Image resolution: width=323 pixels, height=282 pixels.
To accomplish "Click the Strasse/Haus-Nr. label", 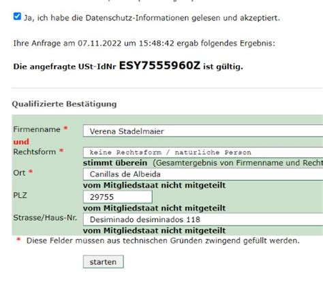I will tap(45, 217).
